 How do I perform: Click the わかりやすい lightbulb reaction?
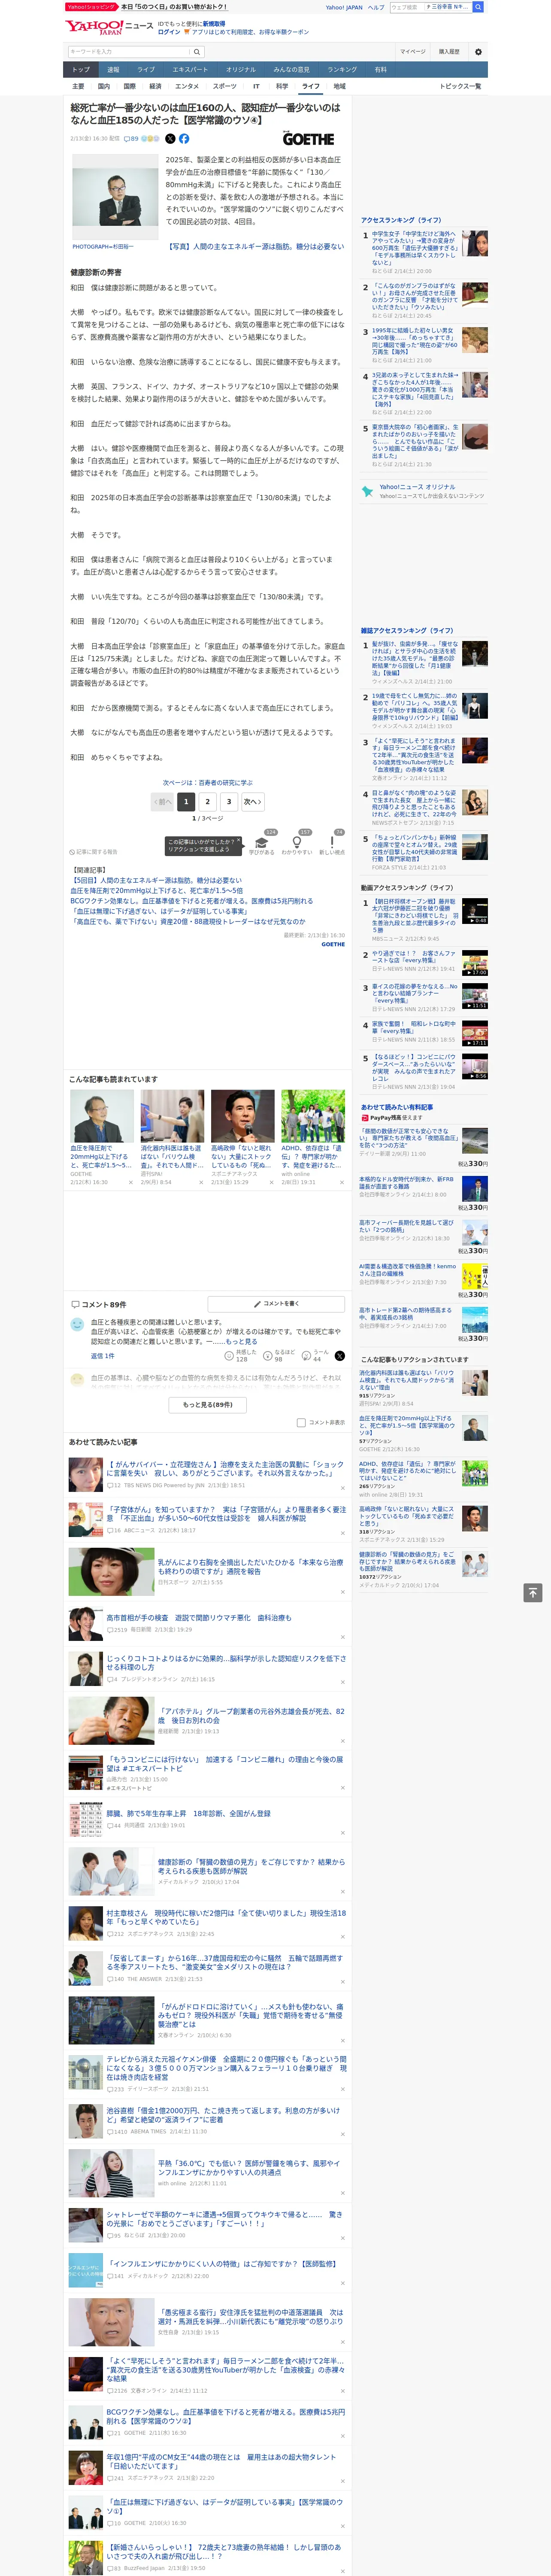coord(297,843)
